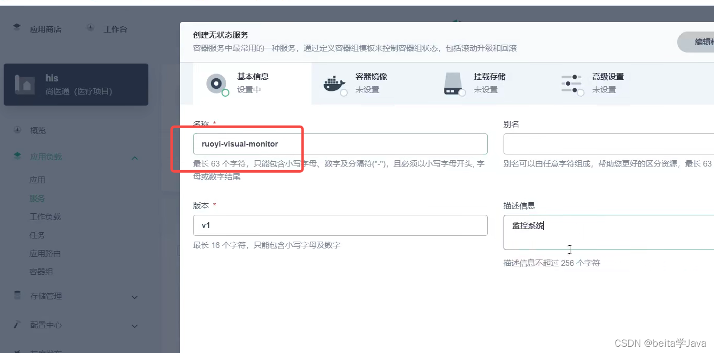This screenshot has height=353, width=714.
Task: Switch to the 基本信息 tab
Action: point(252,84)
